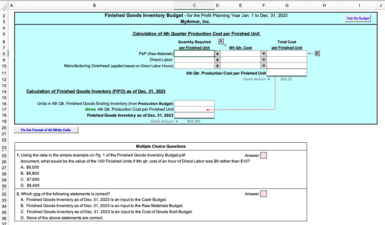
Task: Click the "Test My Budget" button
Action: tap(357, 18)
